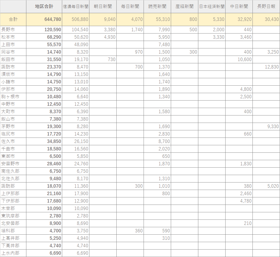The width and height of the screenshot is (280, 257).
Task: Click the 諏訪市 row label
Action: click(x=13, y=67)
